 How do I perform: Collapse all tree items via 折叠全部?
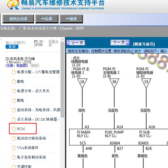click(54, 43)
